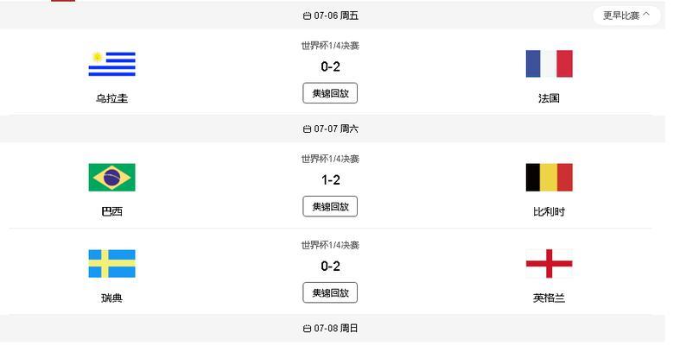Collapse earlier matches via 更早比赛 chevron
Screen dimensions: 686x345
(646, 15)
